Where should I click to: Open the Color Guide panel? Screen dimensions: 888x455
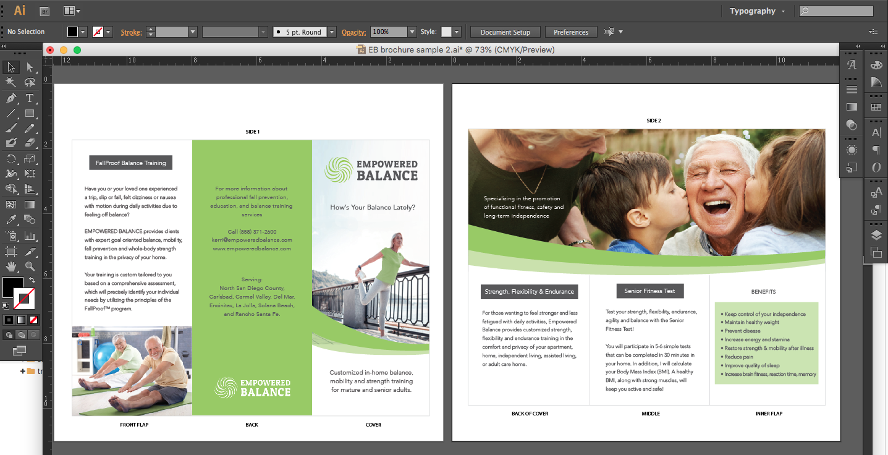[876, 82]
